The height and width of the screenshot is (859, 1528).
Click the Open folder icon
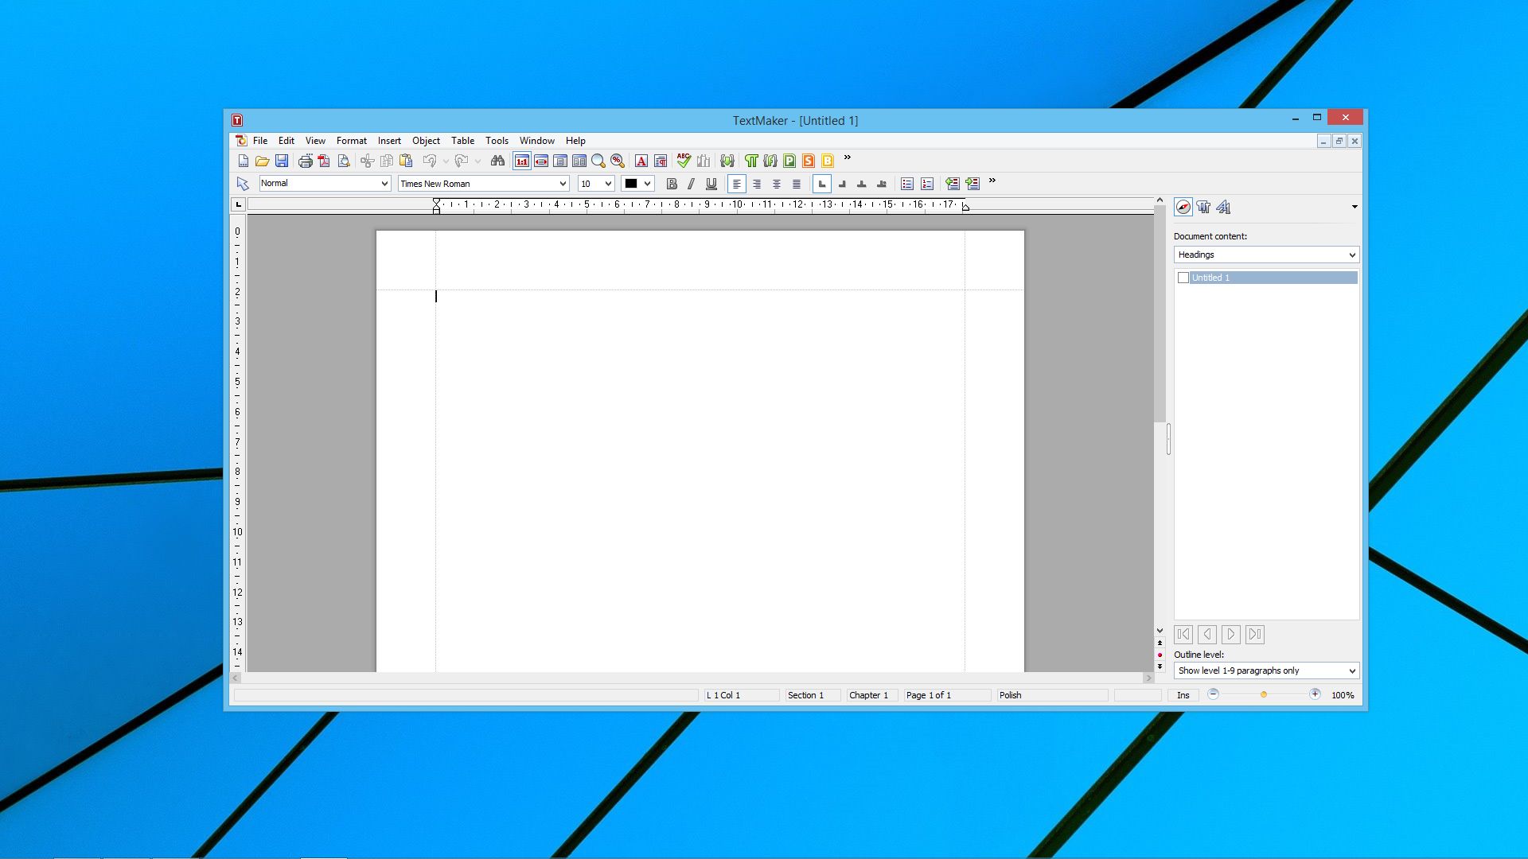click(262, 161)
